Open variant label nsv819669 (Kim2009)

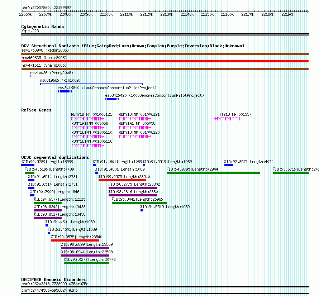[60, 80]
